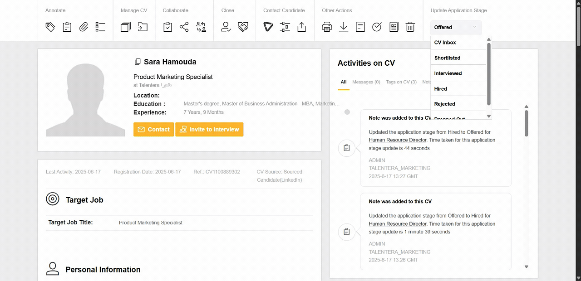
Task: Switch to the Messages (0) tab
Action: coord(366,82)
